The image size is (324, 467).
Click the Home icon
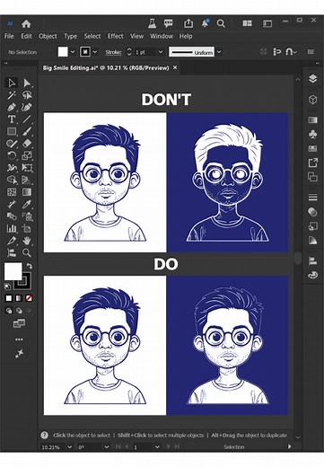[26, 23]
